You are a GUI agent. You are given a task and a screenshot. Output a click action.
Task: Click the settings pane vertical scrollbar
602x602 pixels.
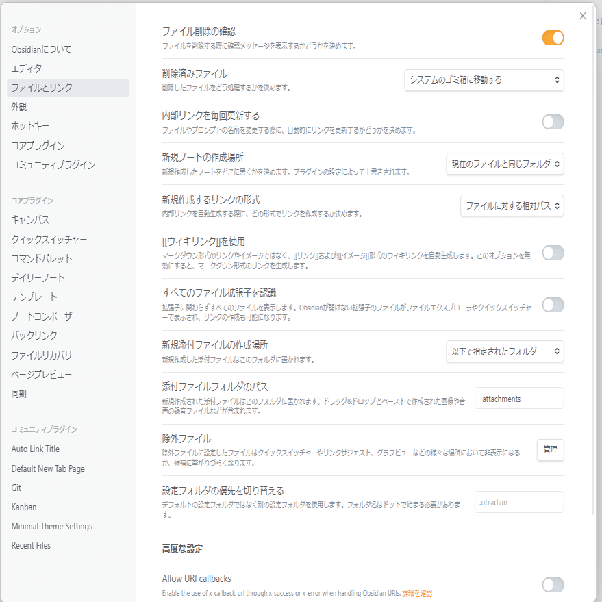click(594, 259)
